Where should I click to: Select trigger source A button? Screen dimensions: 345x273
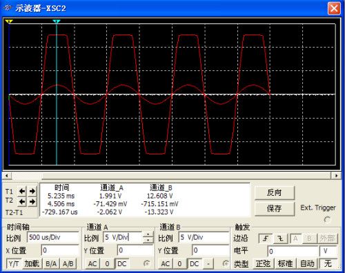tap(295, 239)
